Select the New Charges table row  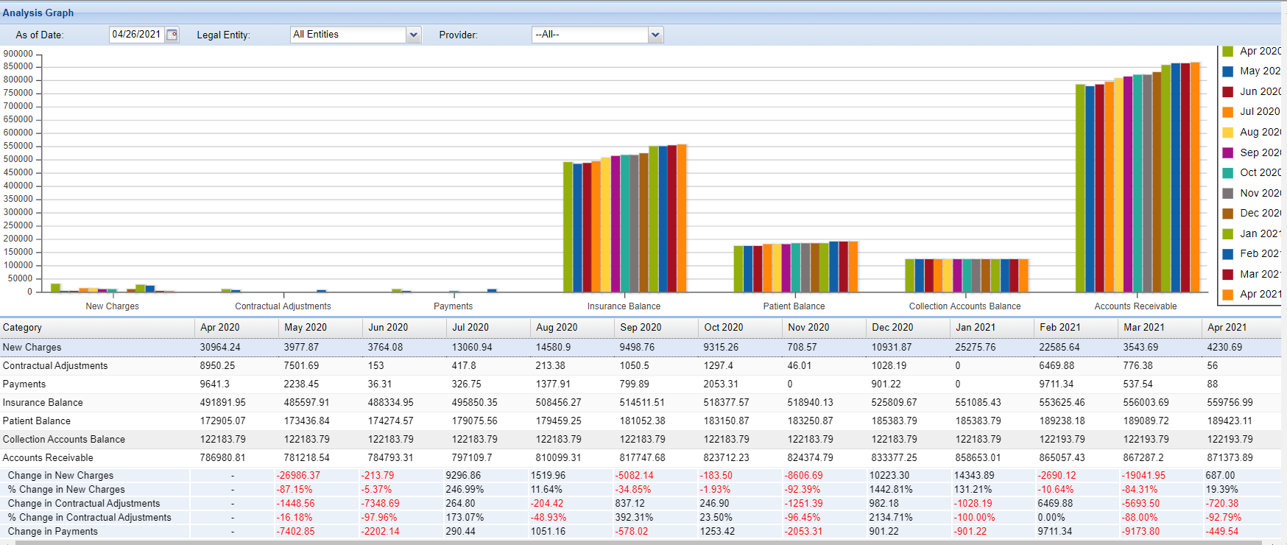[32, 348]
